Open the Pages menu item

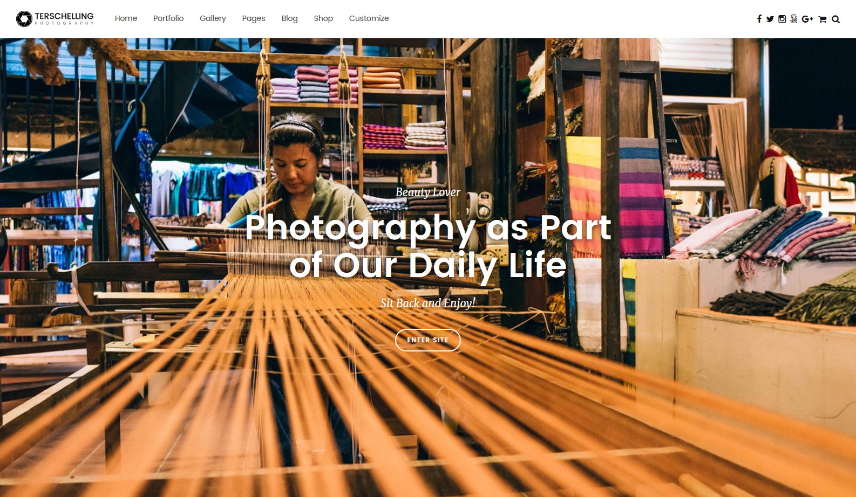tap(254, 18)
